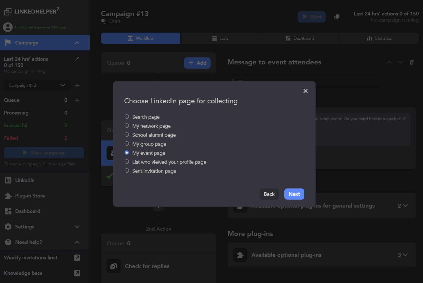Delete action with trash icon
Screen dimensions: 423x283
[x=412, y=62]
